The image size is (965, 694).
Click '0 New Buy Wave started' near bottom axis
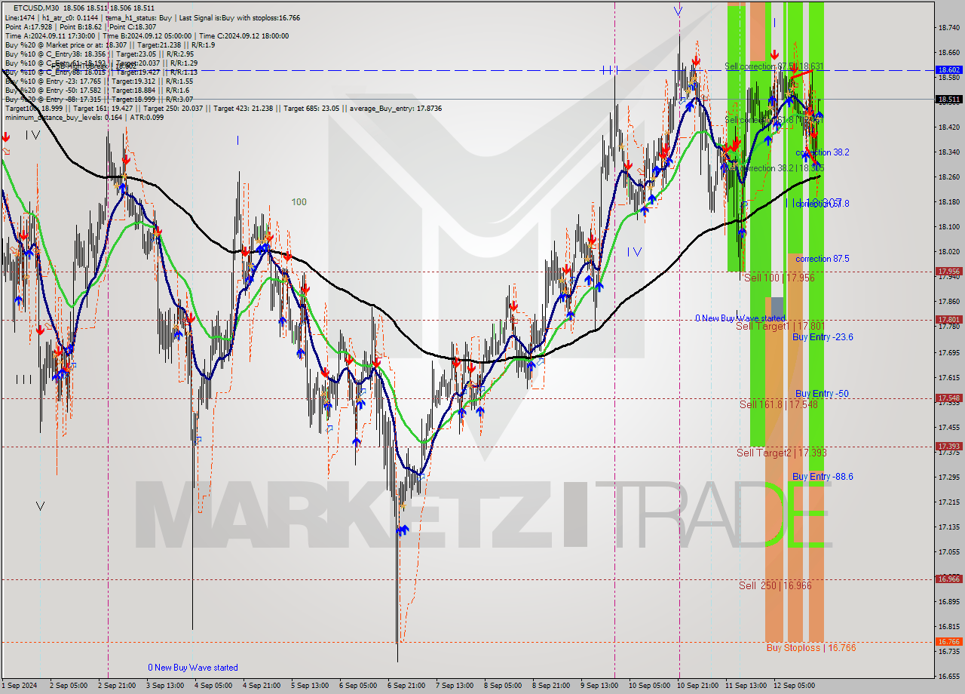coord(193,668)
